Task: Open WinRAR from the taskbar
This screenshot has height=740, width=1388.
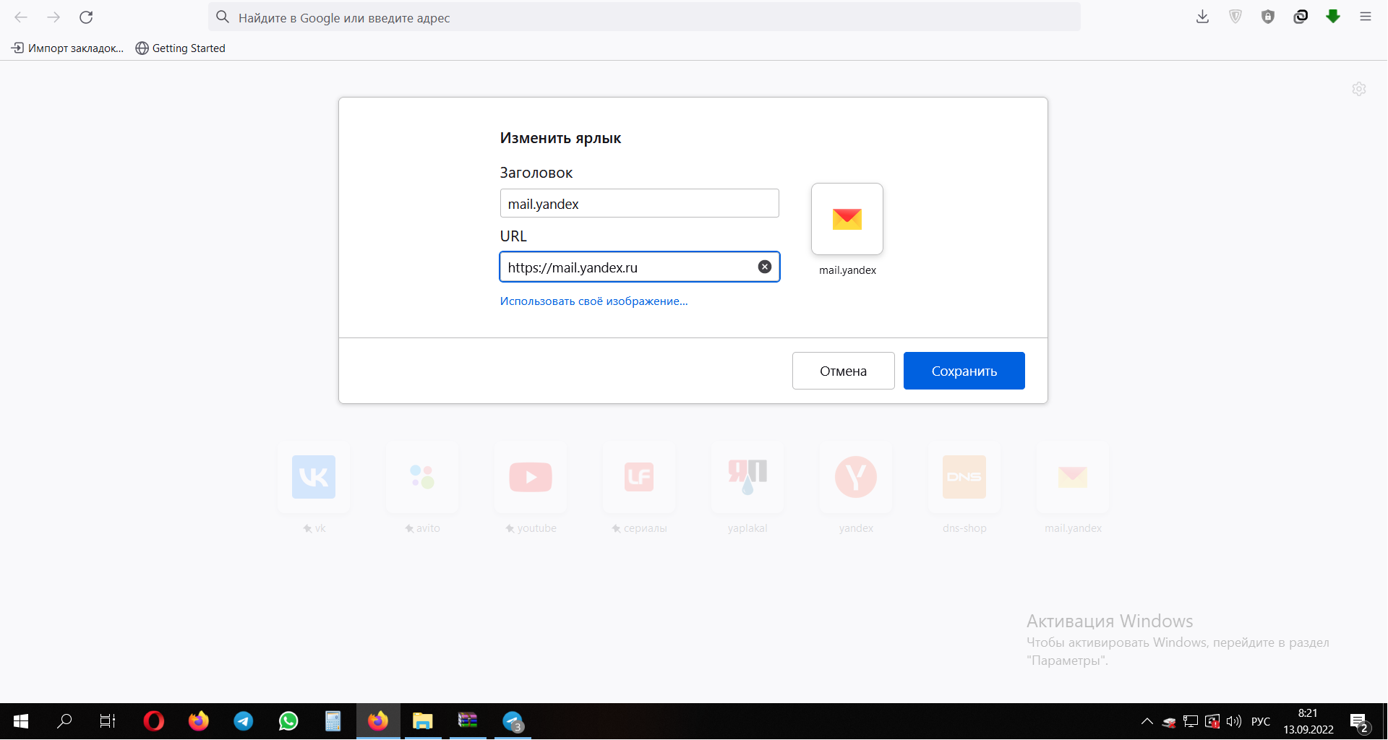Action: click(x=468, y=721)
